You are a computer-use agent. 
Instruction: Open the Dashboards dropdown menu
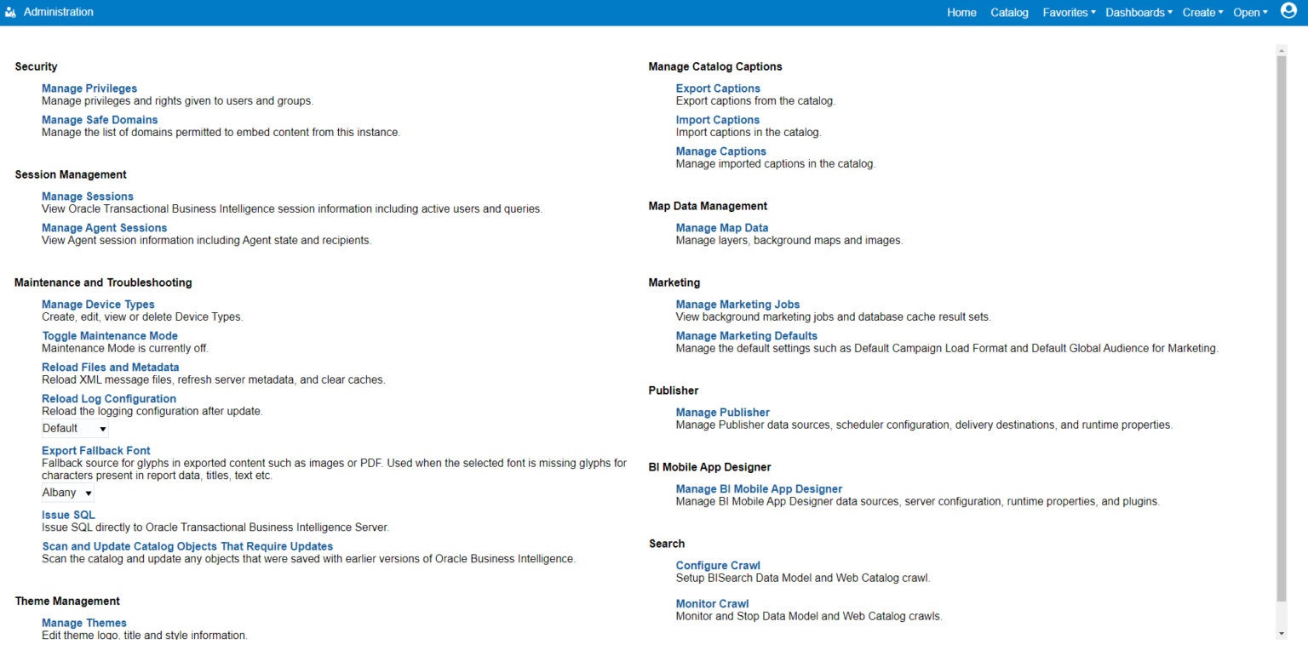click(x=1139, y=13)
